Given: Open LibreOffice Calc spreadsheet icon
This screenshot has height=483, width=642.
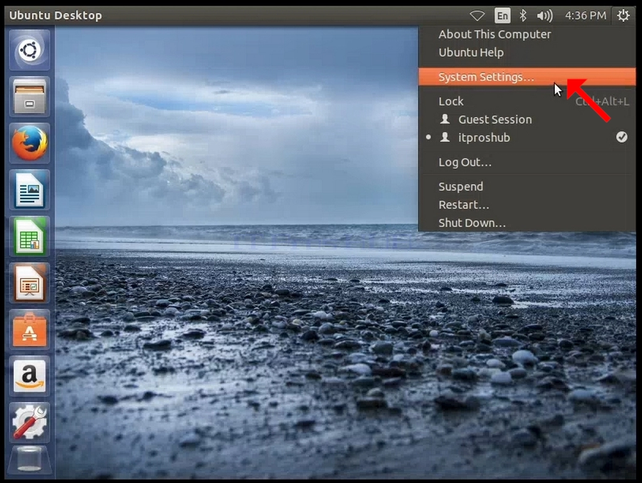Looking at the screenshot, I should [29, 236].
